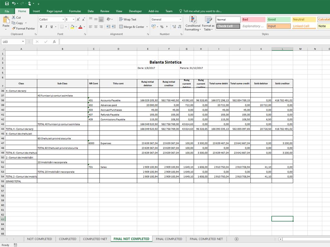Switch to the Insert ribbon tab
The width and height of the screenshot is (330, 247).
pos(36,11)
